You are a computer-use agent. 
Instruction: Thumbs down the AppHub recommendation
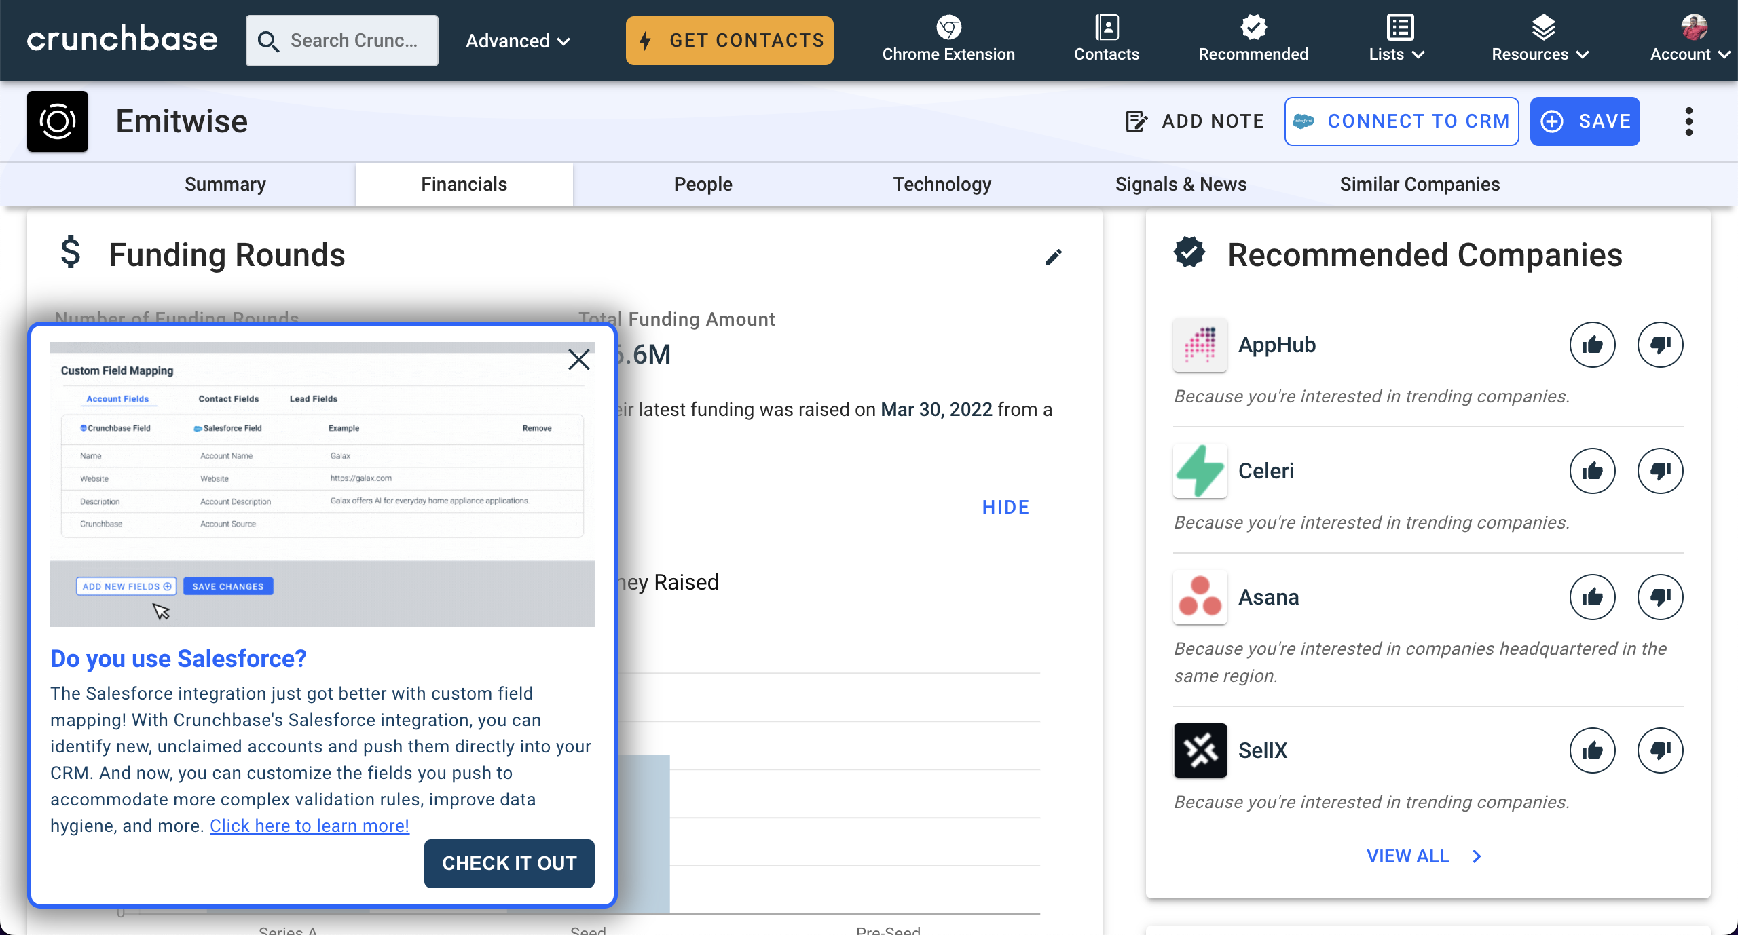tap(1661, 345)
